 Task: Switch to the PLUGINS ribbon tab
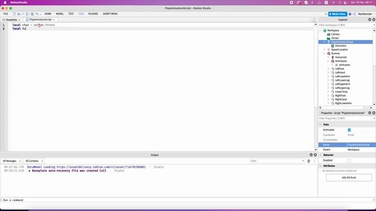(93, 14)
